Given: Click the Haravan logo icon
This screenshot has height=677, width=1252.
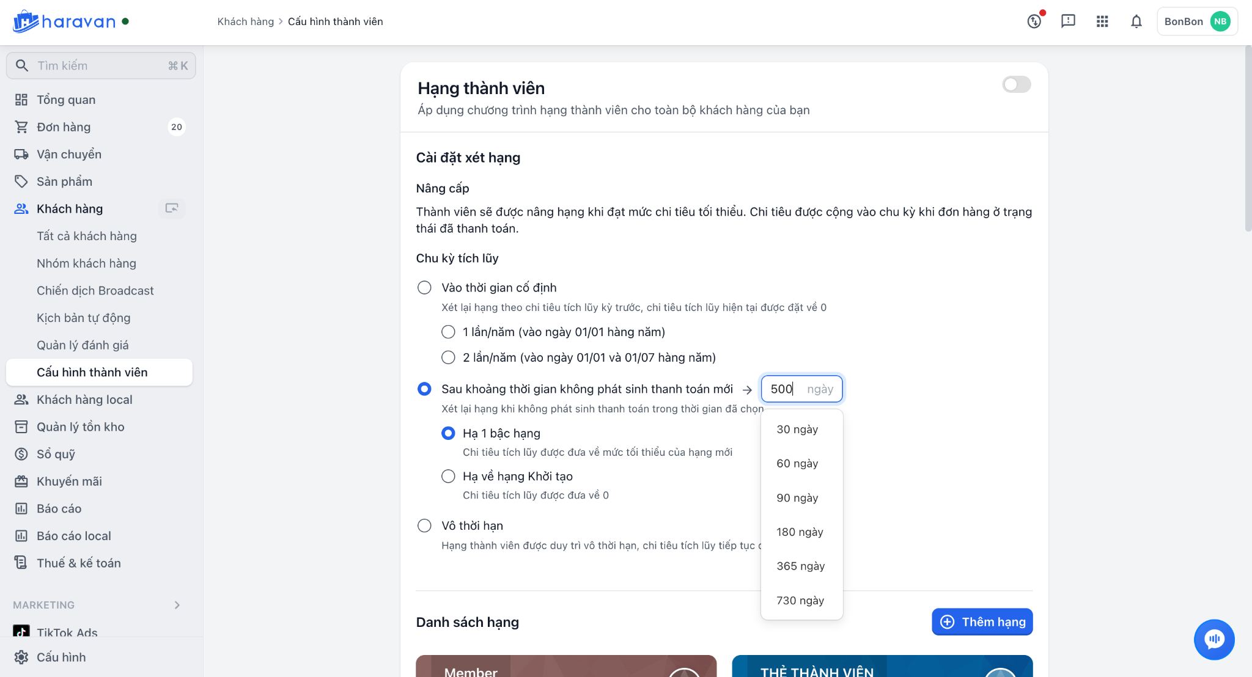Looking at the screenshot, I should coord(25,21).
